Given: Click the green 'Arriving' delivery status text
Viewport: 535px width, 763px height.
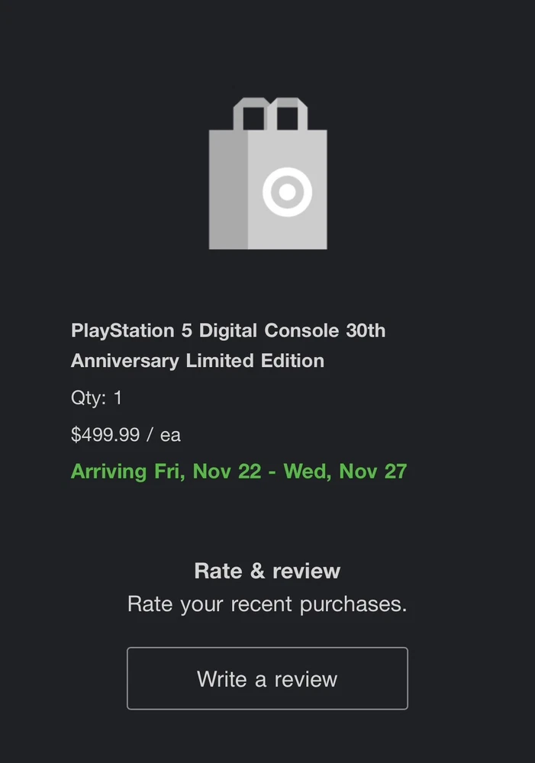Looking at the screenshot, I should (x=108, y=472).
